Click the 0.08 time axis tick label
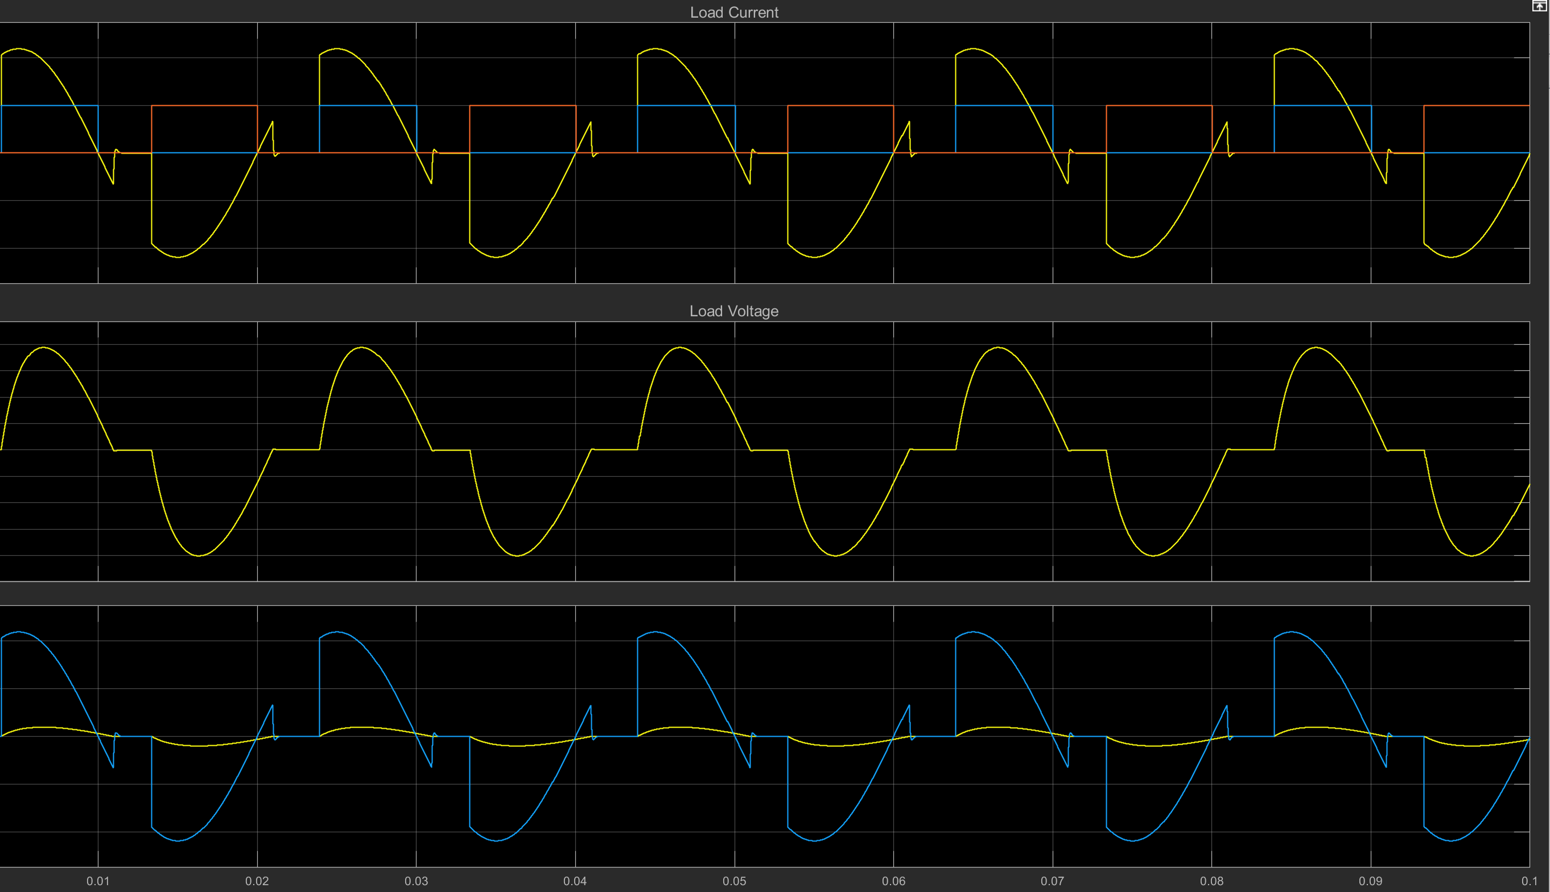 1211,881
